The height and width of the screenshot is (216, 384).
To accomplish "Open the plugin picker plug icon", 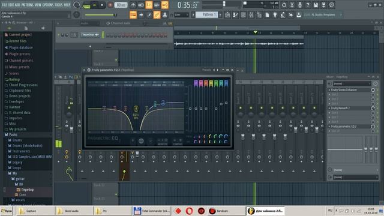I will click(x=275, y=15).
